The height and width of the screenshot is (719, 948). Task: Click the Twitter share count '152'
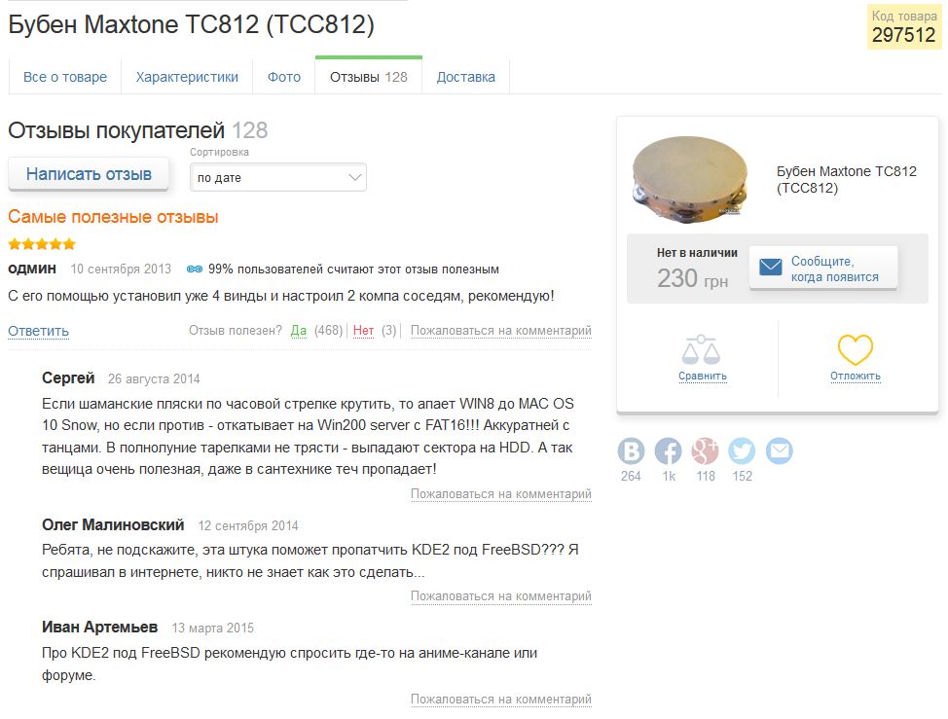tap(743, 476)
